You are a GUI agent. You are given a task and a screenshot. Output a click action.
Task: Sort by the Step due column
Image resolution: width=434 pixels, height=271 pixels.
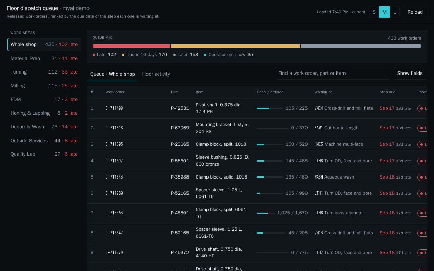388,92
